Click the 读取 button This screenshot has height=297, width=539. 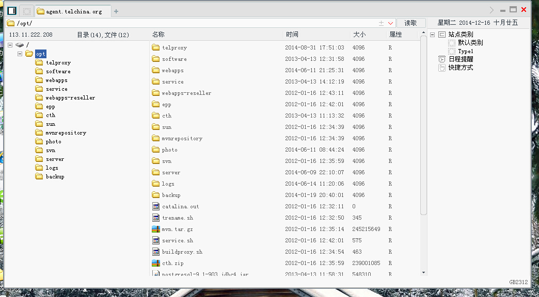(411, 23)
